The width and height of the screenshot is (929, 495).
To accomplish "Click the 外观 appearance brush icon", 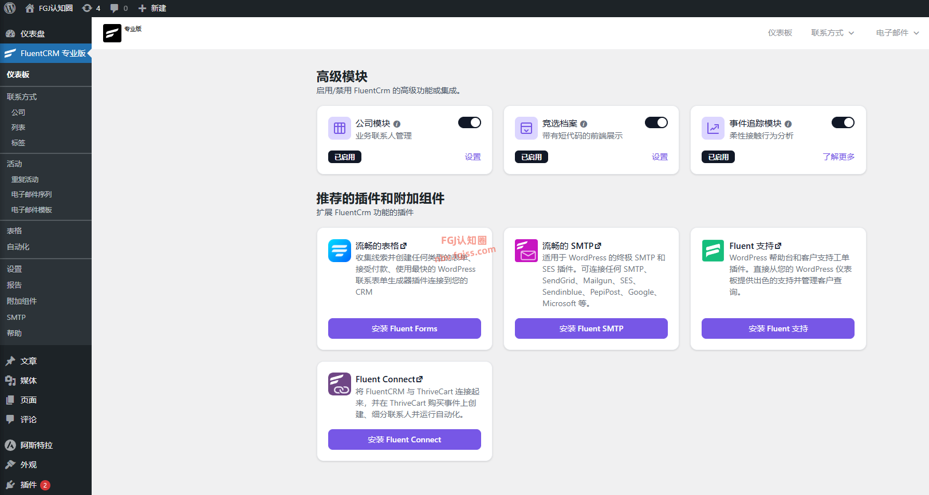I will tap(10, 465).
